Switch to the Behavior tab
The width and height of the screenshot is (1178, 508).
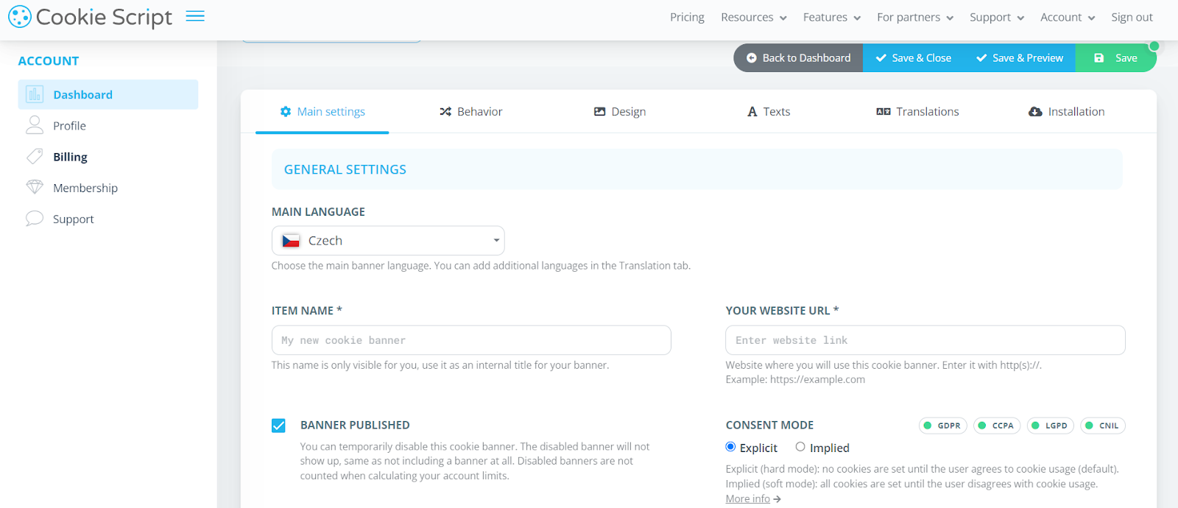click(471, 112)
